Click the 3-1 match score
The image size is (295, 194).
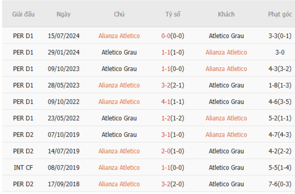pyautogui.click(x=166, y=135)
